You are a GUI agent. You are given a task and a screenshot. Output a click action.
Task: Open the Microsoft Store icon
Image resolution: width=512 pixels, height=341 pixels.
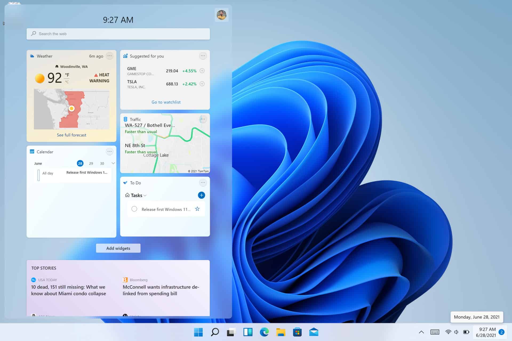tap(298, 332)
